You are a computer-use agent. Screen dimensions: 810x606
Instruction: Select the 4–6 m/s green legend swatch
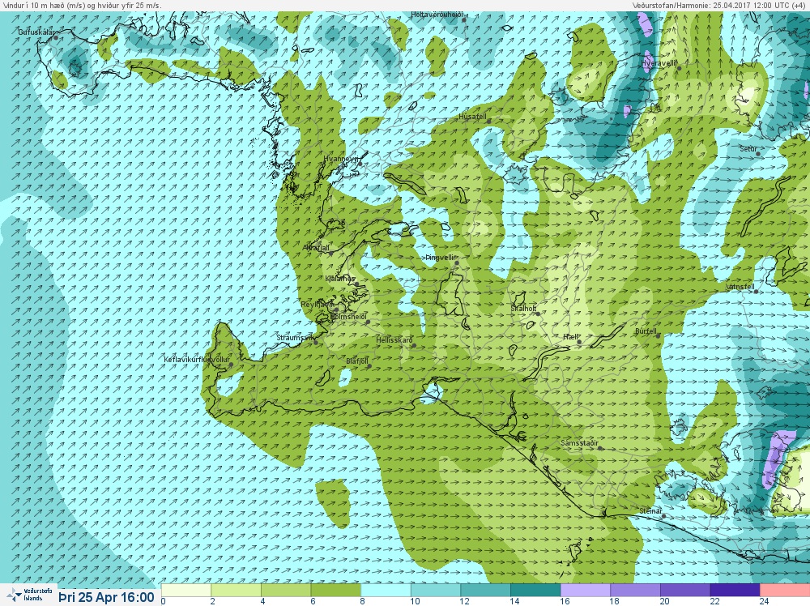[286, 590]
